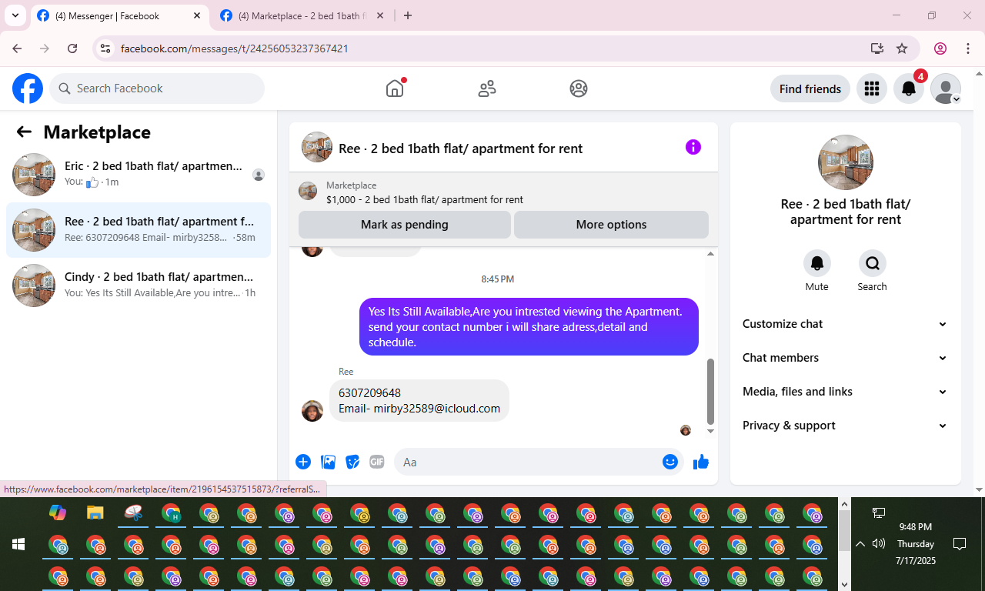Open the Chrome profile icon
985x591 pixels.
[940, 48]
